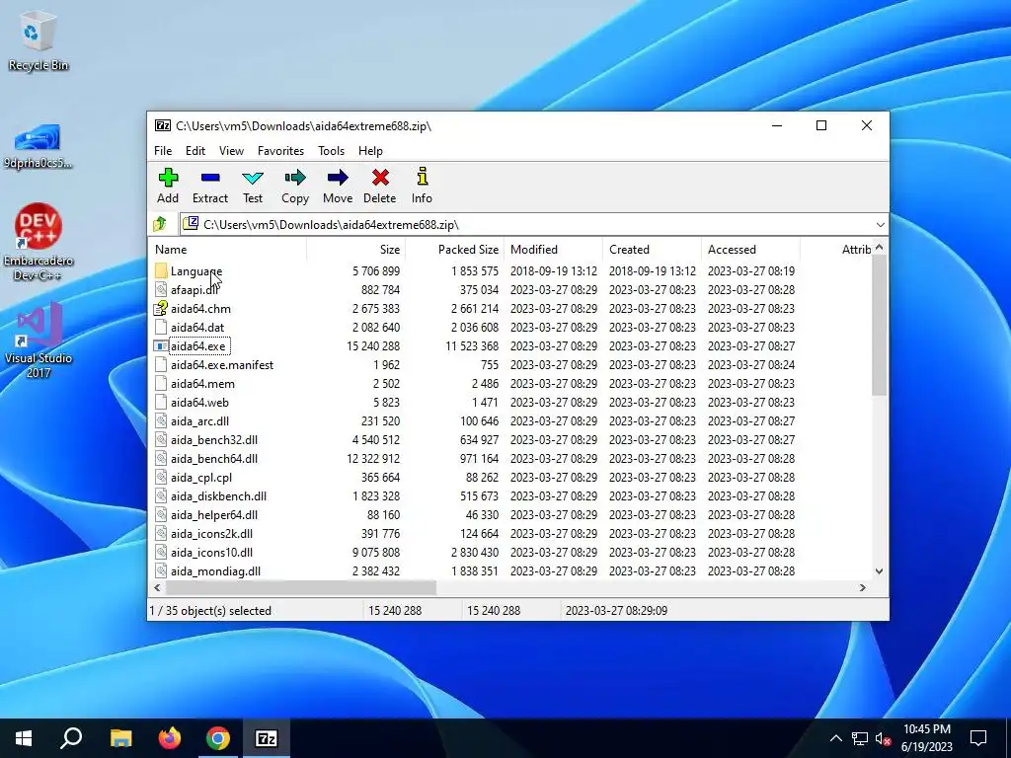Select Visual Studio 2017 desktop shortcut
Viewport: 1011px width, 758px height.
[x=39, y=341]
